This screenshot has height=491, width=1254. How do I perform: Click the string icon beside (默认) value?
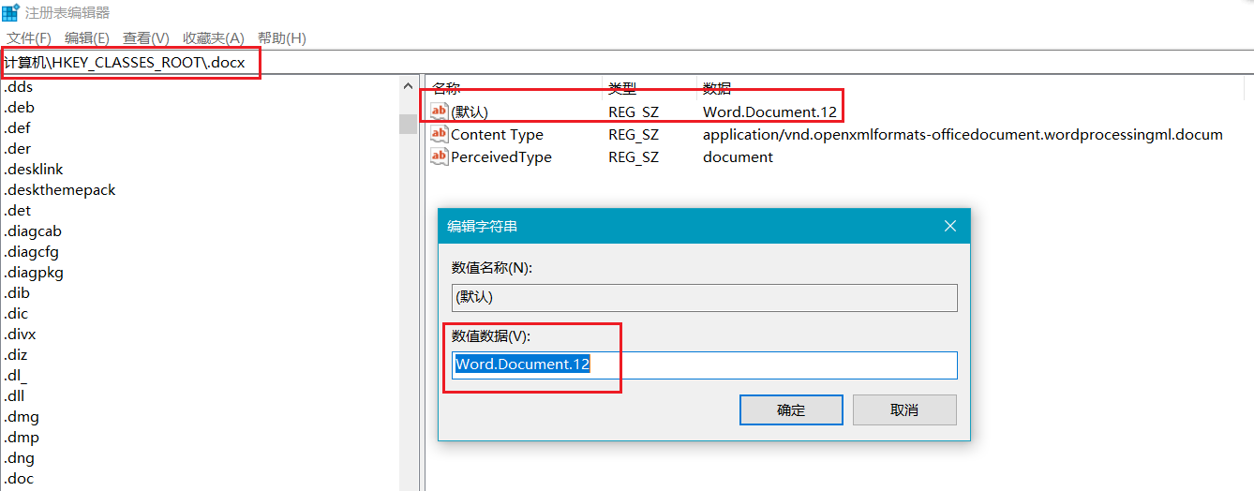(439, 112)
